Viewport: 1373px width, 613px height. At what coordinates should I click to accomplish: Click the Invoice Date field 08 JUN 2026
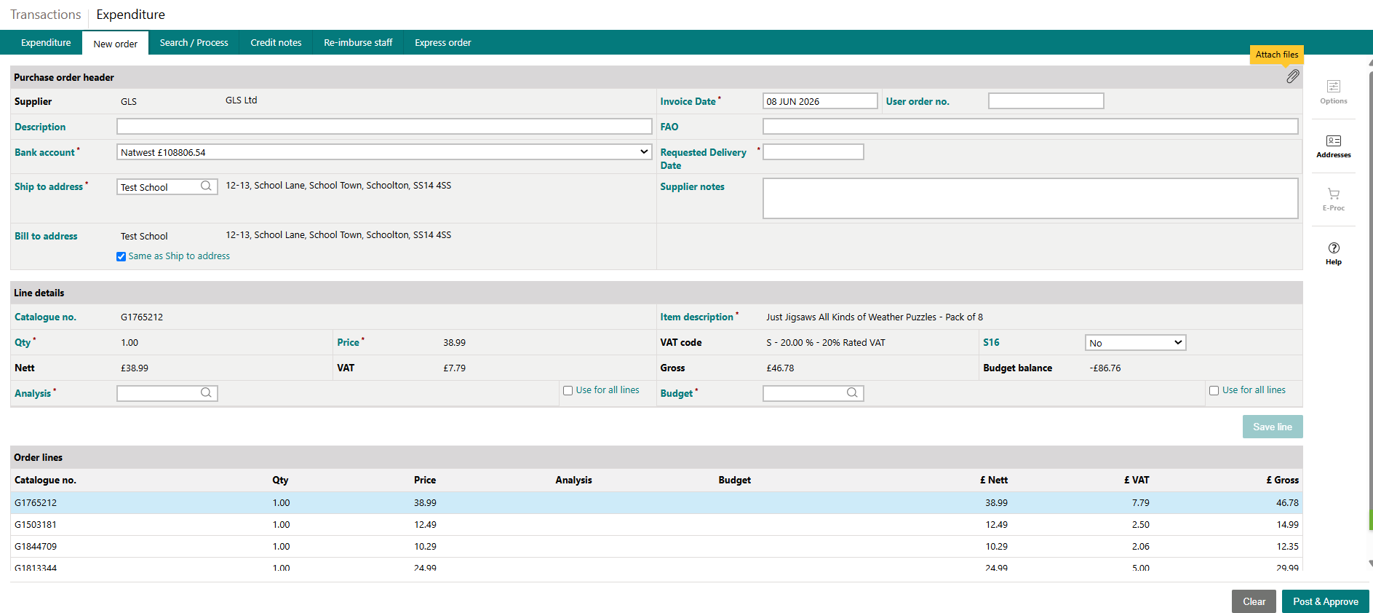820,101
